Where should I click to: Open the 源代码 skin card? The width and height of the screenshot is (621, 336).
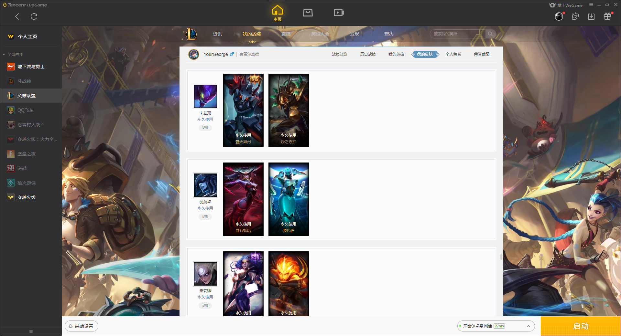coord(289,199)
